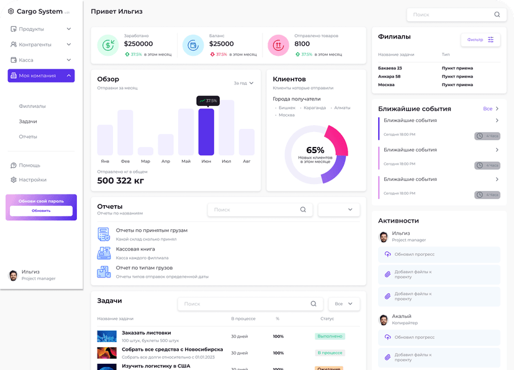Select Задачи submenu item in sidebar
This screenshot has height=370, width=514.
[x=28, y=121]
